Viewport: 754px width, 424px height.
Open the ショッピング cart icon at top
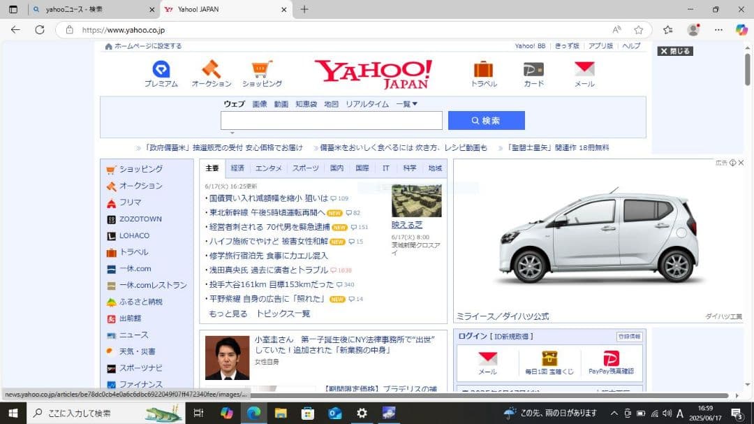pyautogui.click(x=262, y=70)
